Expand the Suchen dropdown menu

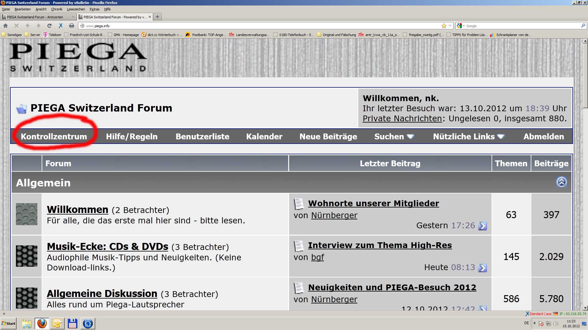click(394, 137)
